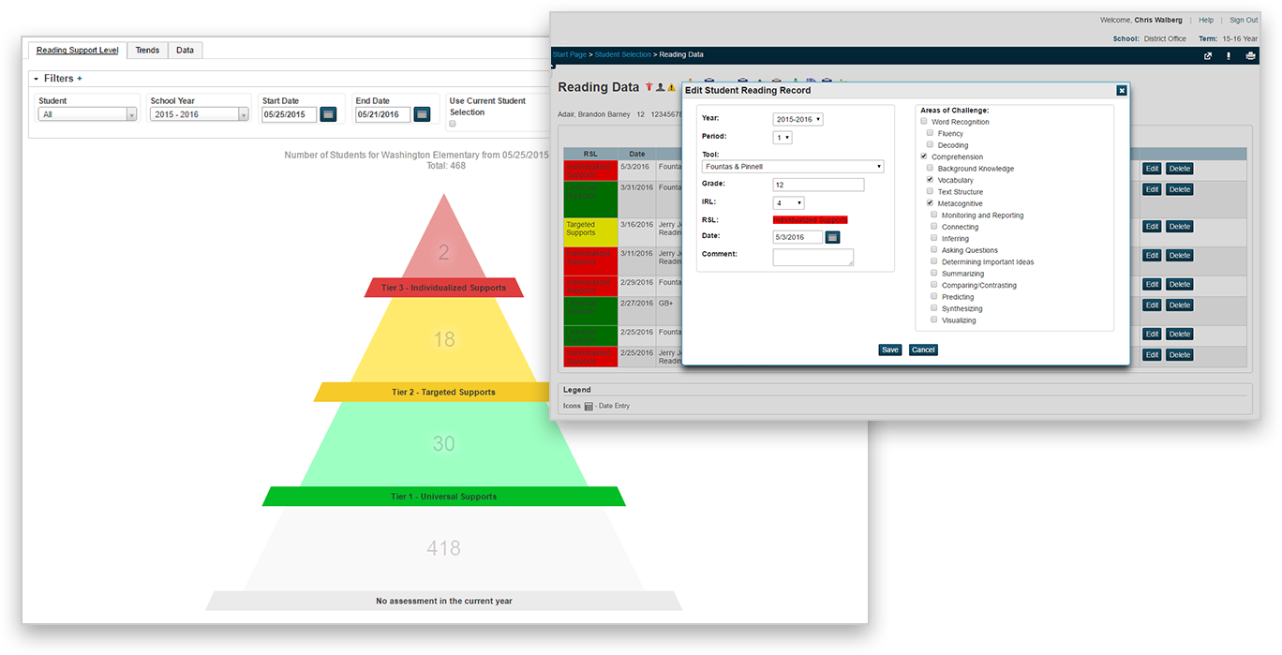Open calendar next to the record Date field

click(832, 237)
